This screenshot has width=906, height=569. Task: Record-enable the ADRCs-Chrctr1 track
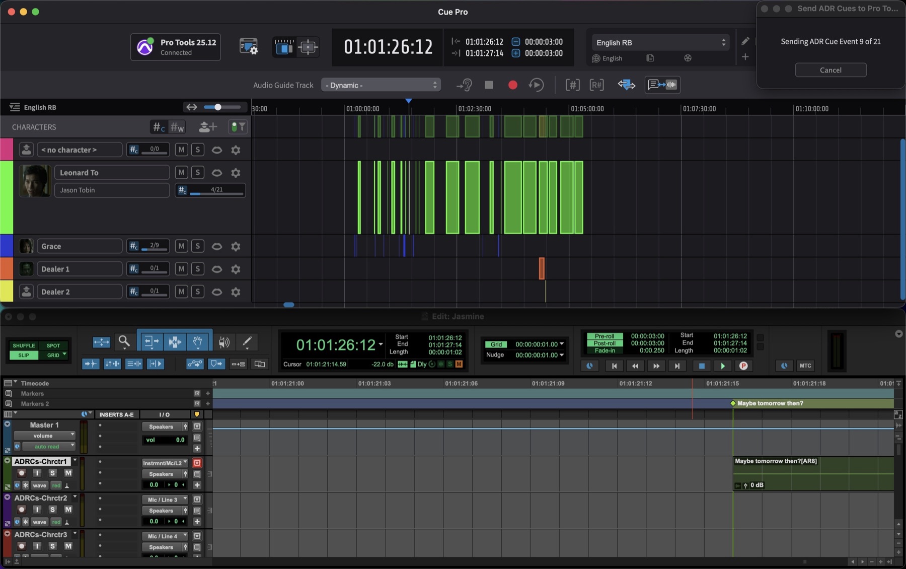point(22,473)
